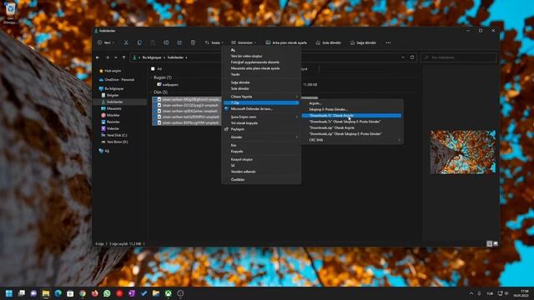This screenshot has width=534, height=300.
Task: Collapse the Bugün (1) group
Action: pos(151,77)
